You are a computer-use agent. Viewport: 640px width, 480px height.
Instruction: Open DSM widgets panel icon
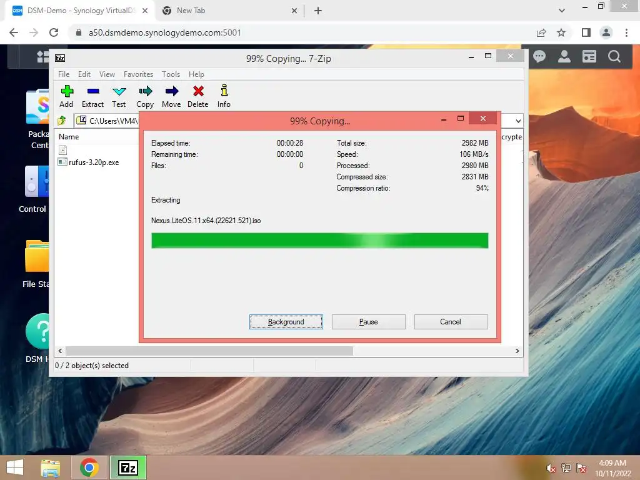coord(589,56)
